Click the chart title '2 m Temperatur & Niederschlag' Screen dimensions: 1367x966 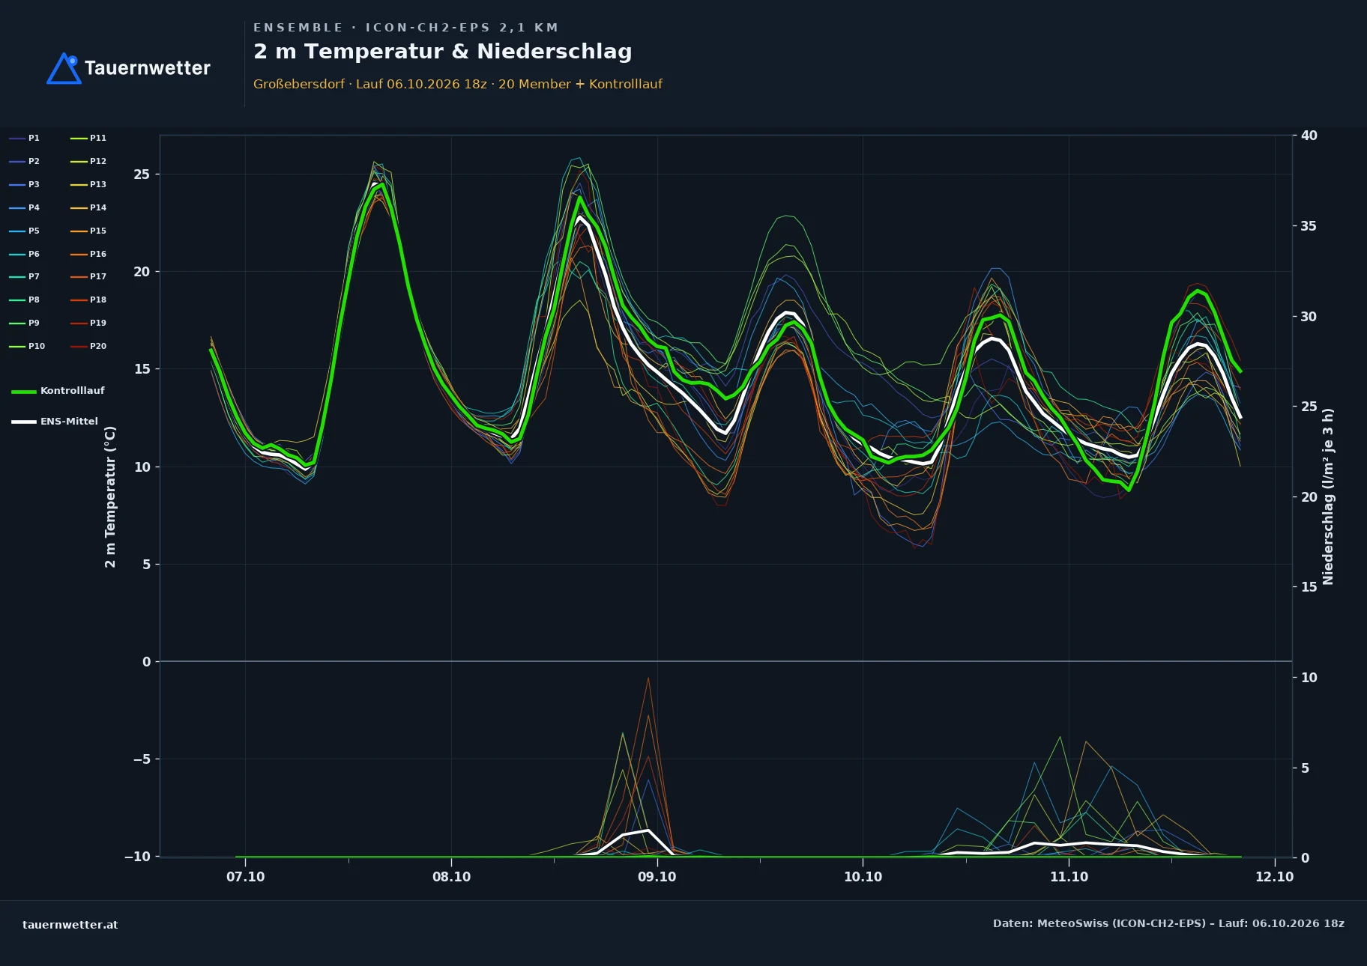click(442, 52)
